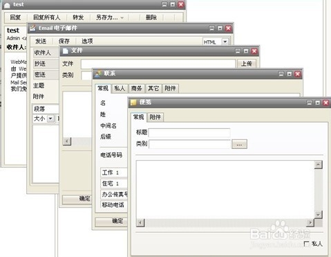Viewport: 331px width, 257px height.
Task: Click the Reply (回复) button in test window
Action: pyautogui.click(x=15, y=17)
